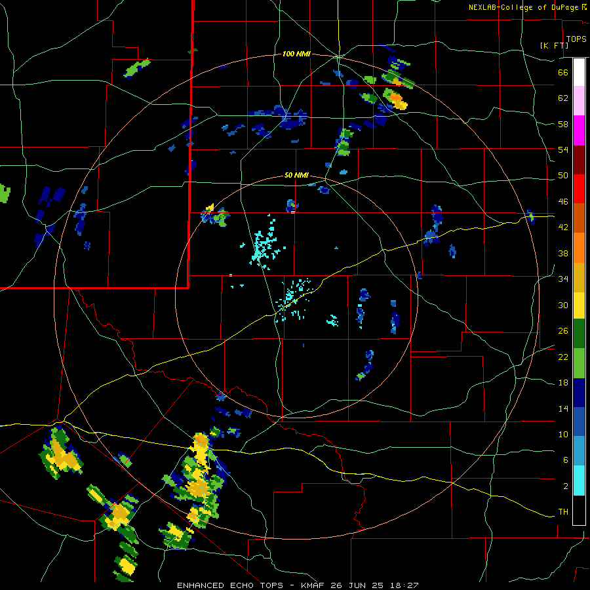590x590 pixels.
Task: Click the [K FT] units label
Action: pos(554,45)
